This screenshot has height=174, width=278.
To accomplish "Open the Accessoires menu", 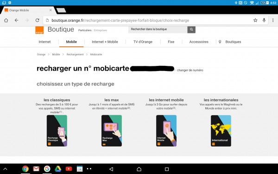I will coord(199,42).
